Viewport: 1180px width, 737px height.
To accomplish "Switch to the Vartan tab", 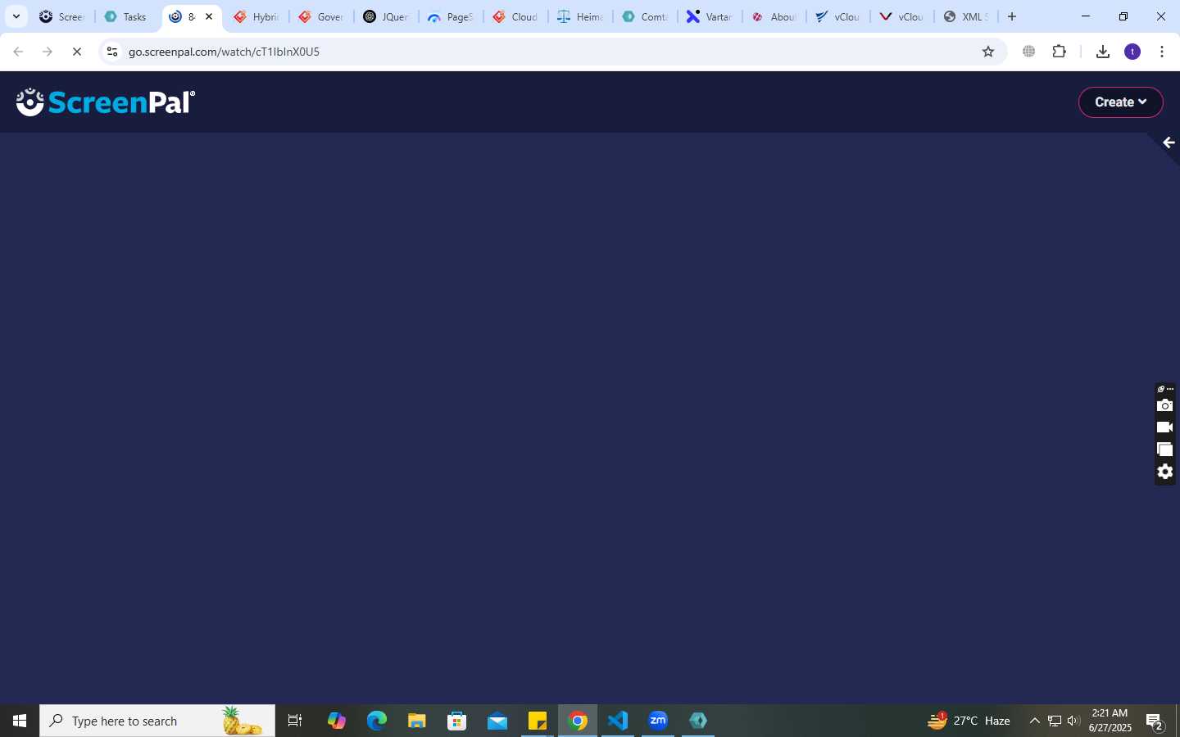I will coord(710,16).
